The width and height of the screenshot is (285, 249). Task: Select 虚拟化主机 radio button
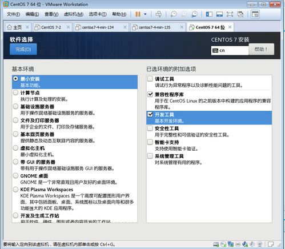[15, 148]
